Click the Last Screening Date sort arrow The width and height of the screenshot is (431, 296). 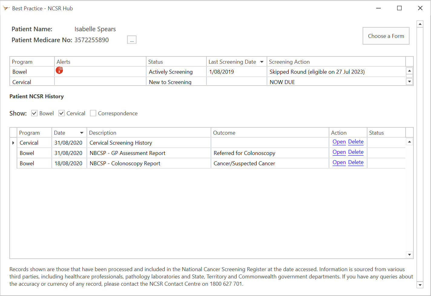pos(262,62)
